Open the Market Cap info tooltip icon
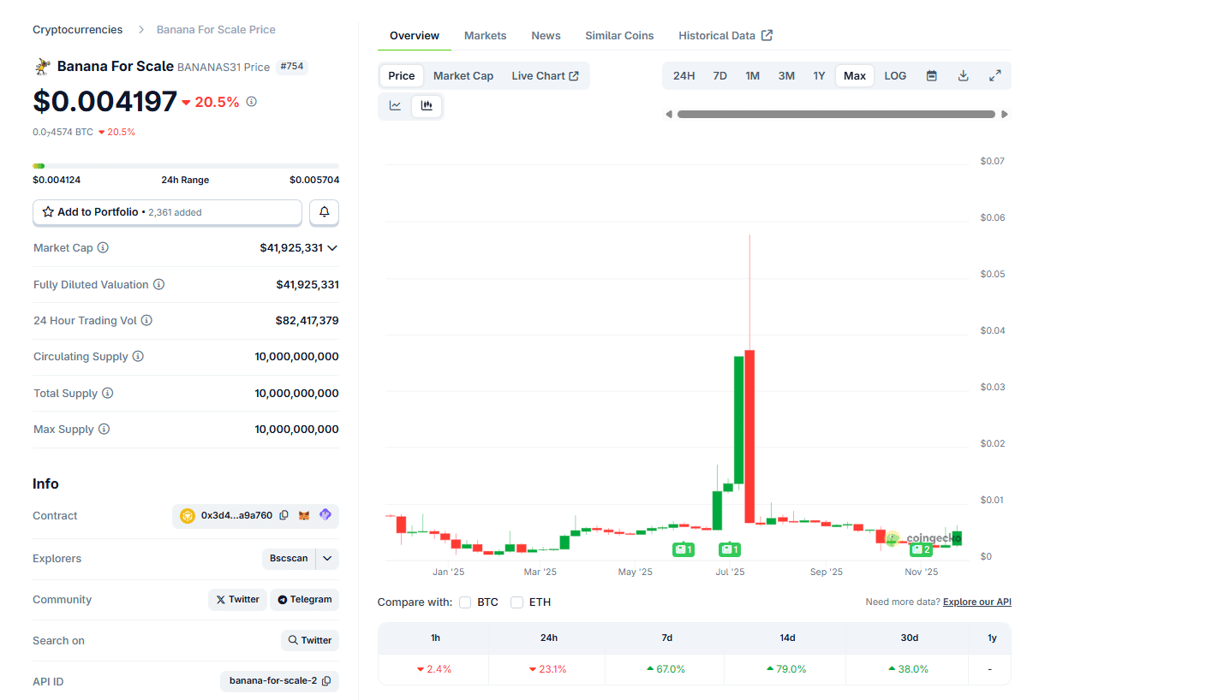 pos(104,247)
